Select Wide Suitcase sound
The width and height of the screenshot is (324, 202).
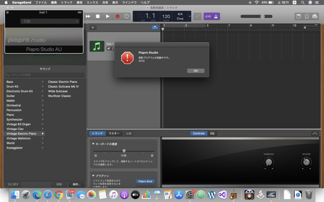pyautogui.click(x=58, y=91)
